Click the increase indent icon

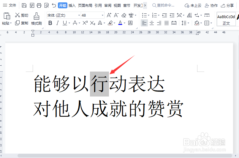172,15
